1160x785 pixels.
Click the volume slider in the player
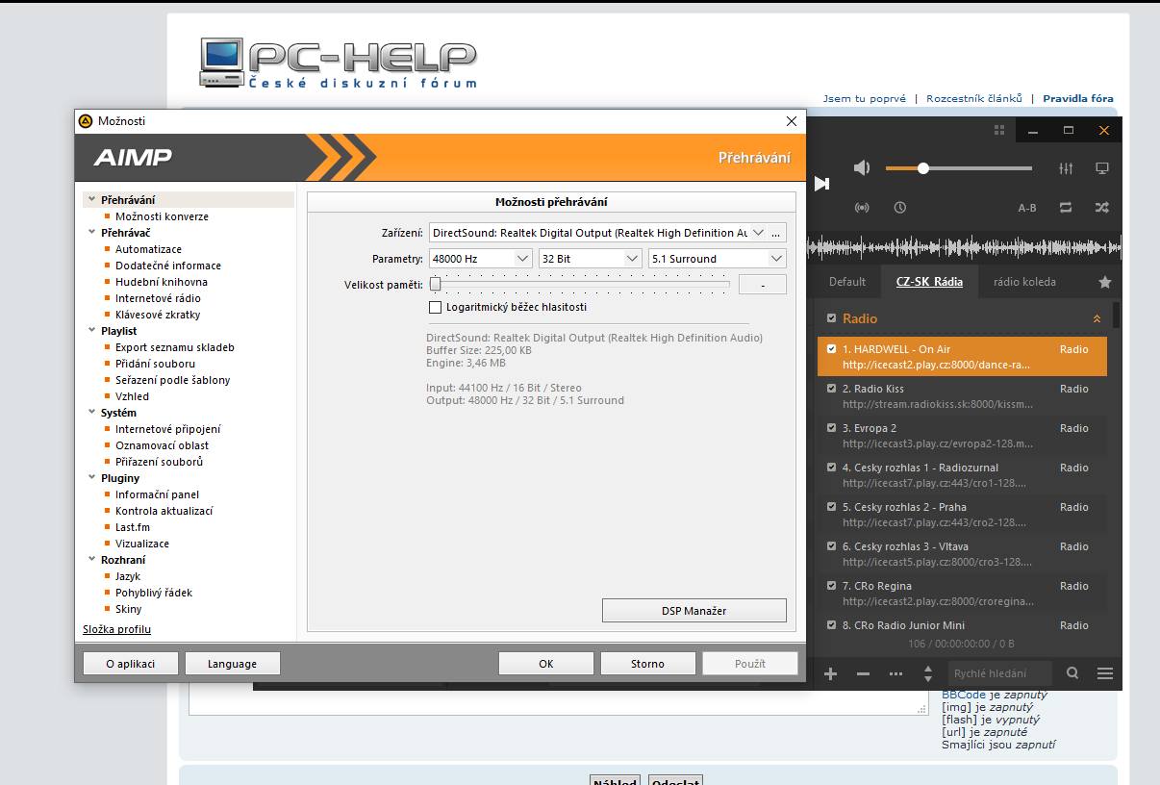958,168
